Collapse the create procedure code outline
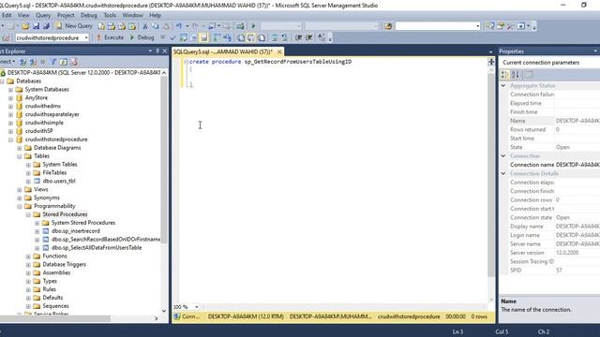The height and width of the screenshot is (337, 600). (186, 62)
